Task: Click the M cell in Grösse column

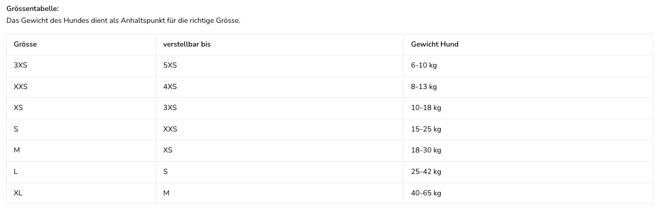Action: tap(81, 150)
